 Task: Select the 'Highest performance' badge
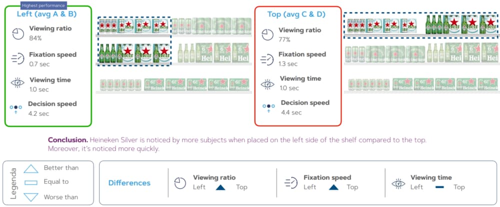tap(42, 5)
